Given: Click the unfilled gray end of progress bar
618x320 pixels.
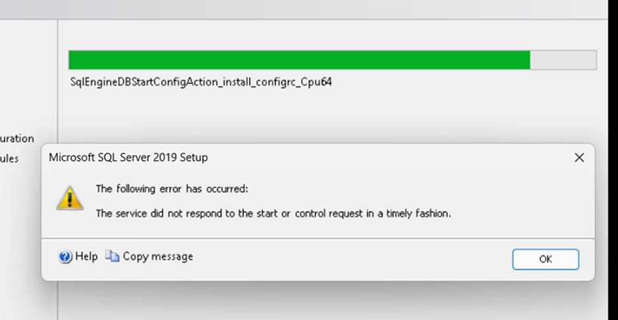Looking at the screenshot, I should click(563, 60).
